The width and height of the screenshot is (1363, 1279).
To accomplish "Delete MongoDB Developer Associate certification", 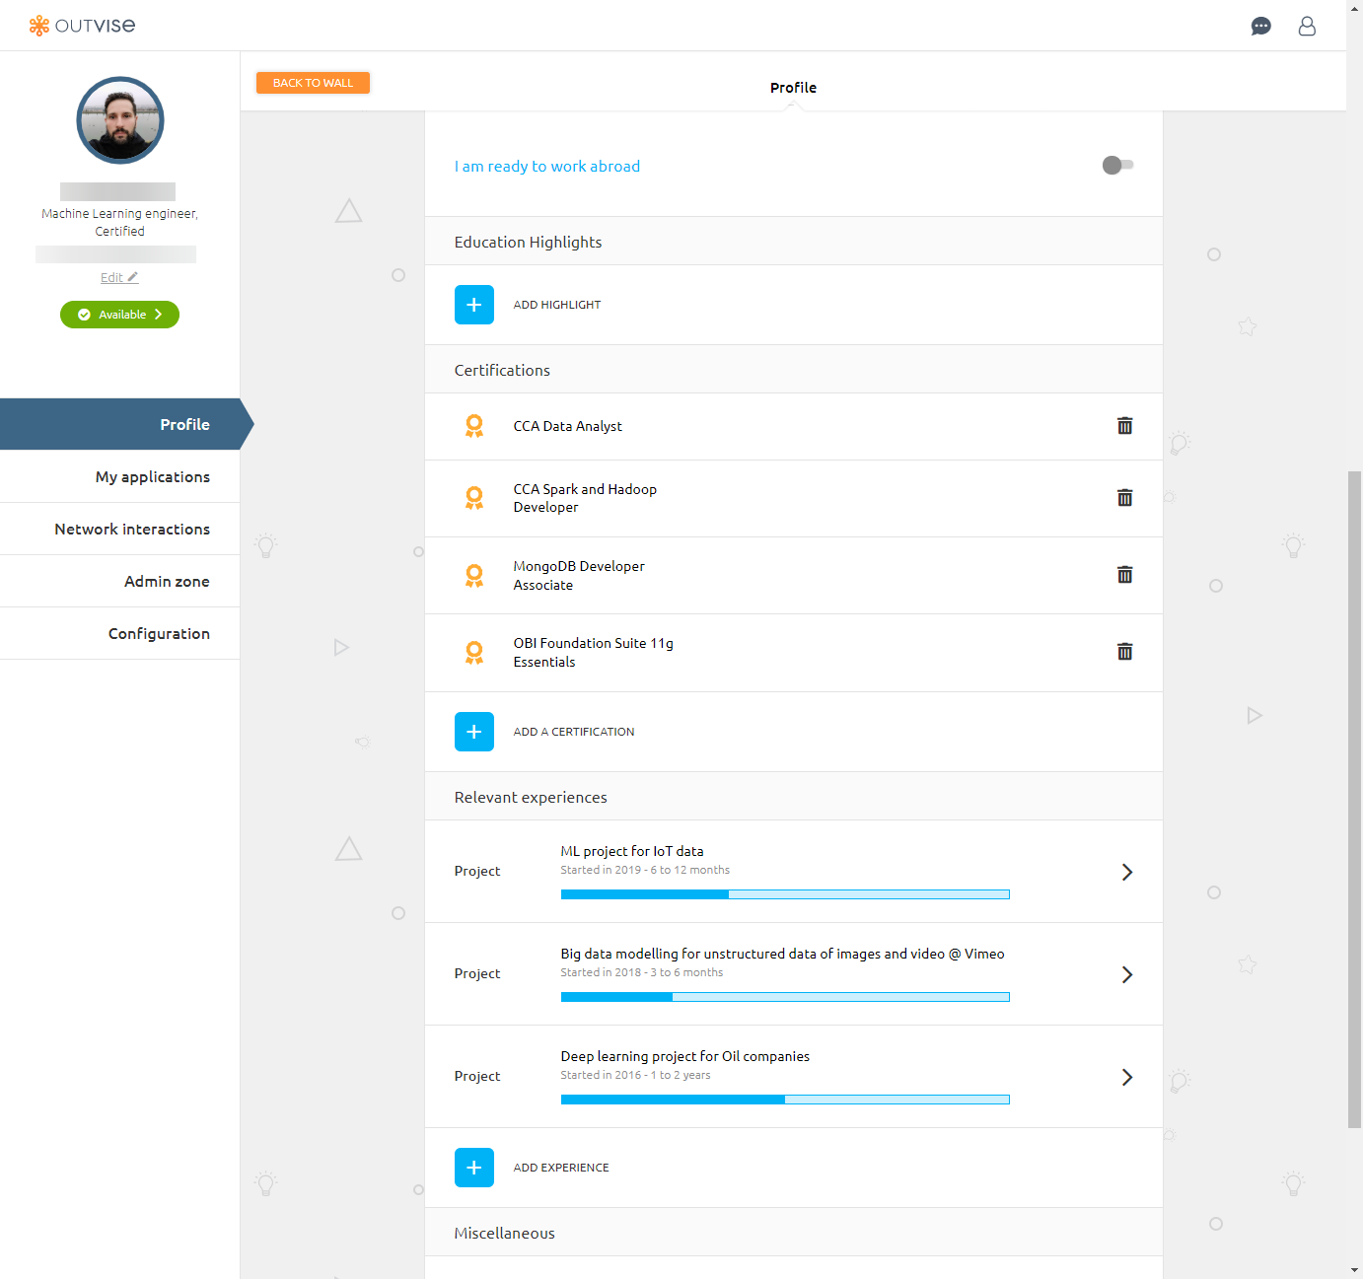I will tap(1124, 575).
